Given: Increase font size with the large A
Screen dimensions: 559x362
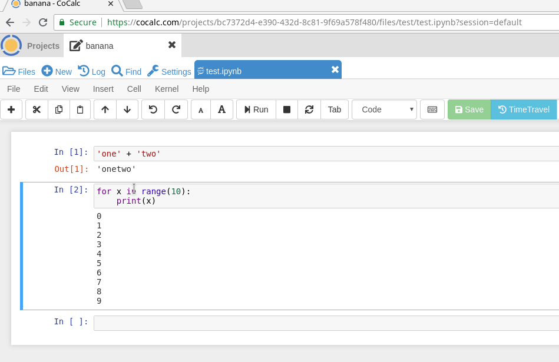Looking at the screenshot, I should coord(221,109).
